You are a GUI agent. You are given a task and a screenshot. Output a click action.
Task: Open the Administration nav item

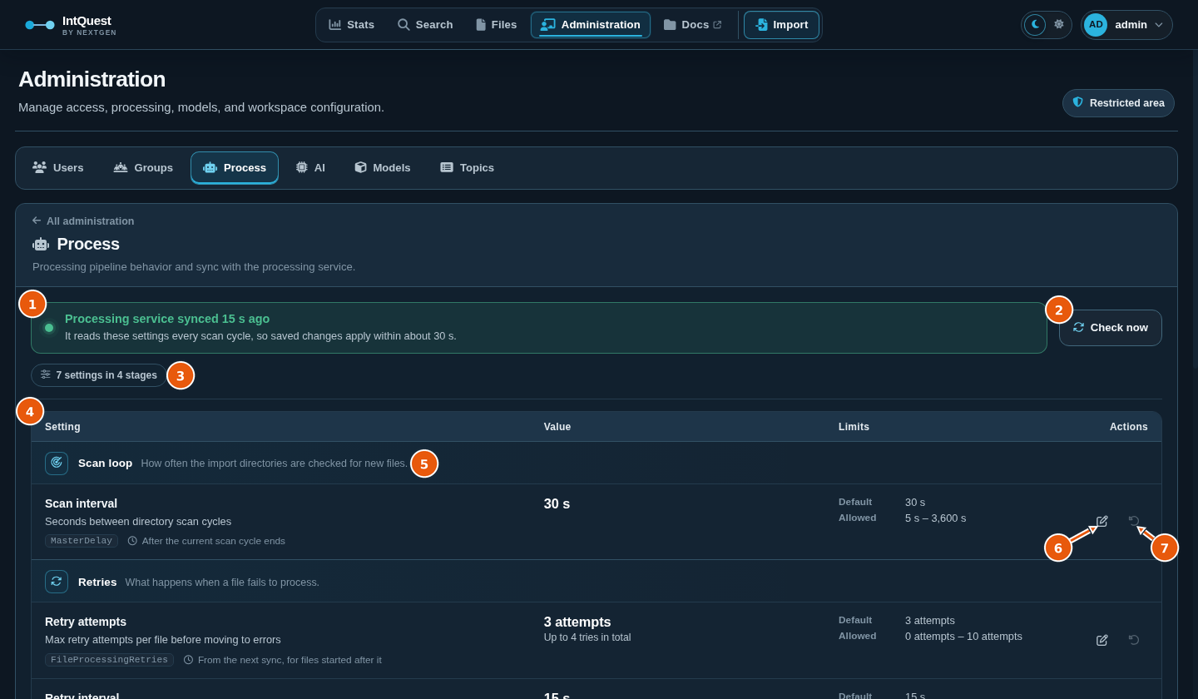coord(591,25)
